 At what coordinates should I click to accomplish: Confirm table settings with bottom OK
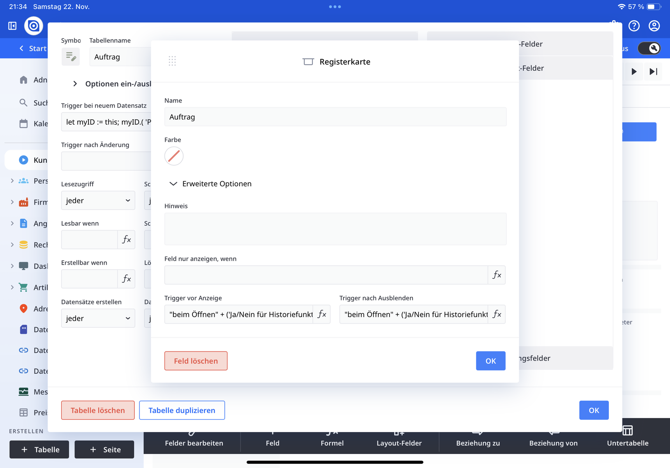(x=594, y=410)
